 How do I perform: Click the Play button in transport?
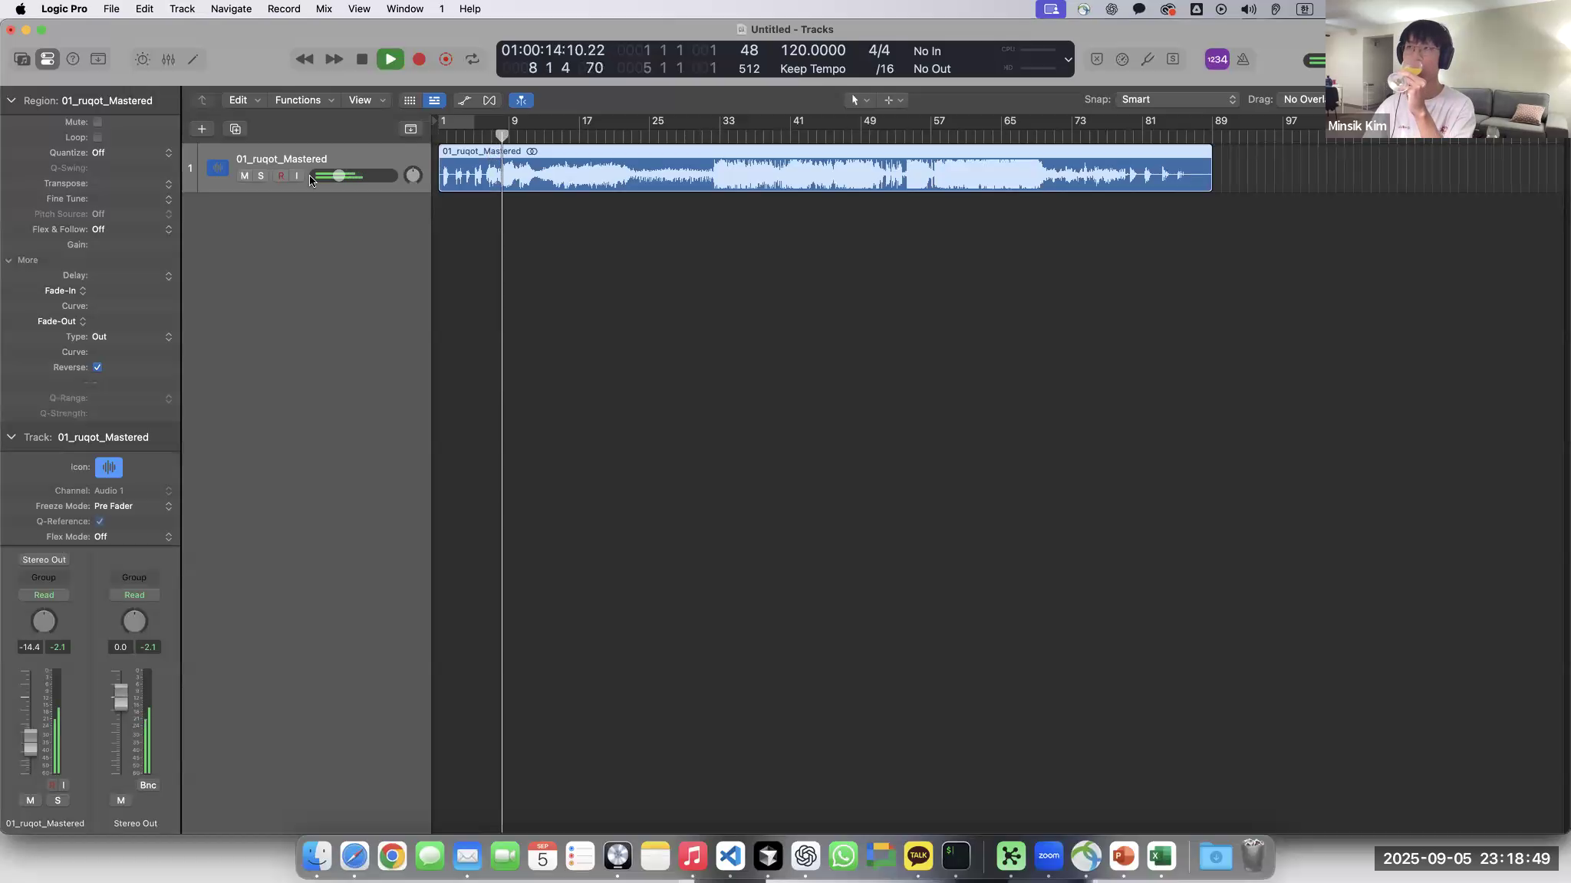[390, 59]
